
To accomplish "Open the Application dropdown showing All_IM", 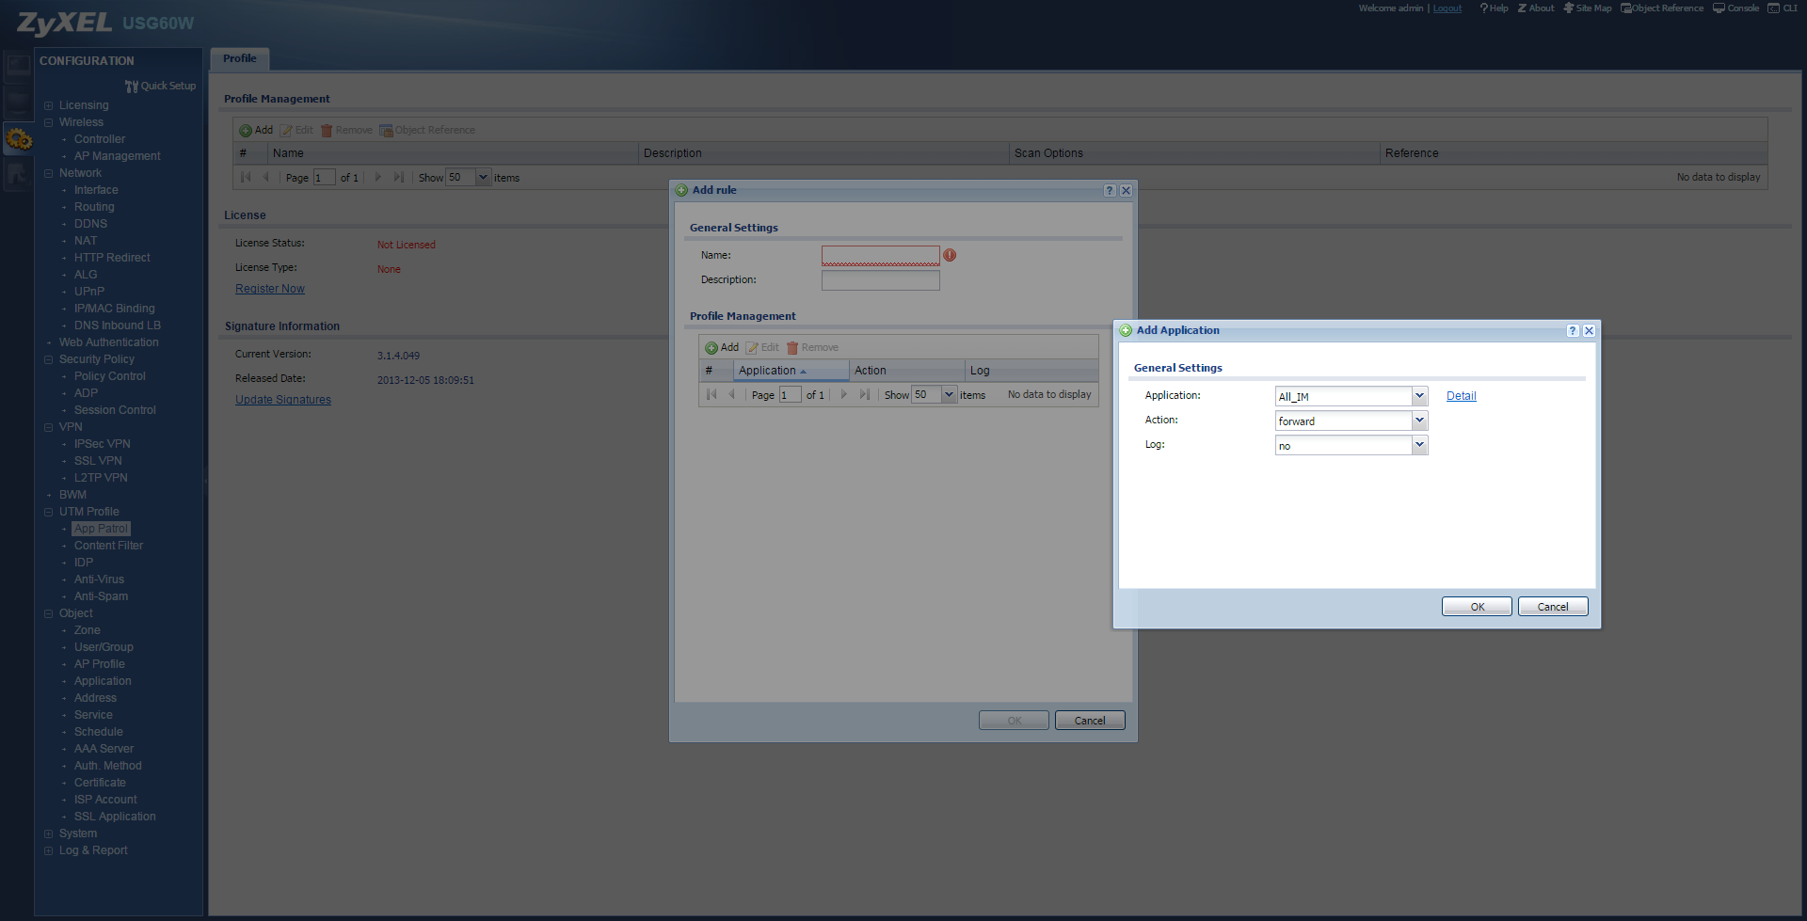I will (x=1419, y=396).
